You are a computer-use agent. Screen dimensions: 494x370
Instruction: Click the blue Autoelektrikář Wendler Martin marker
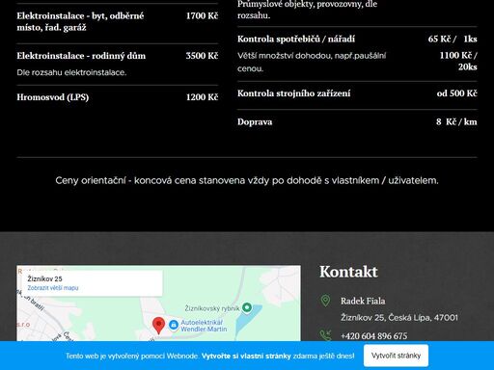(x=174, y=325)
